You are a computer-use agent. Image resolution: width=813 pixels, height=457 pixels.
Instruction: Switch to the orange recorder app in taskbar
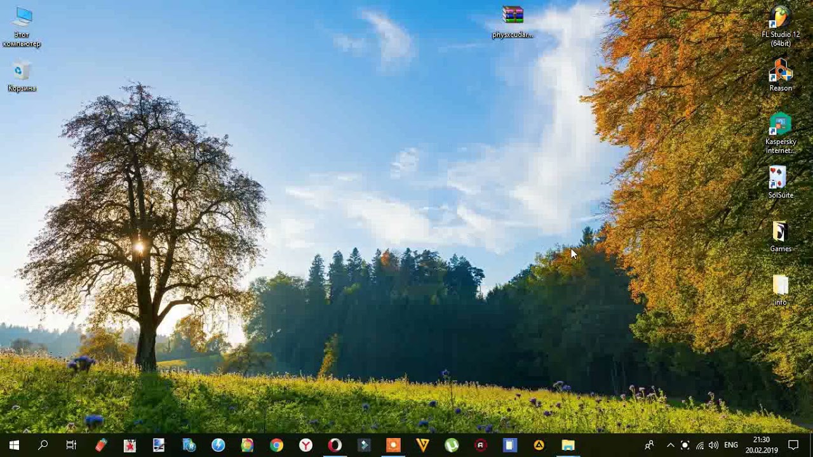click(393, 446)
